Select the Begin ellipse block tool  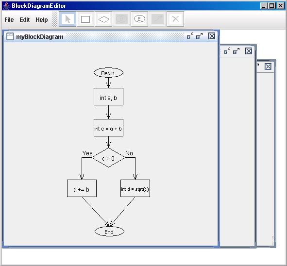121,19
